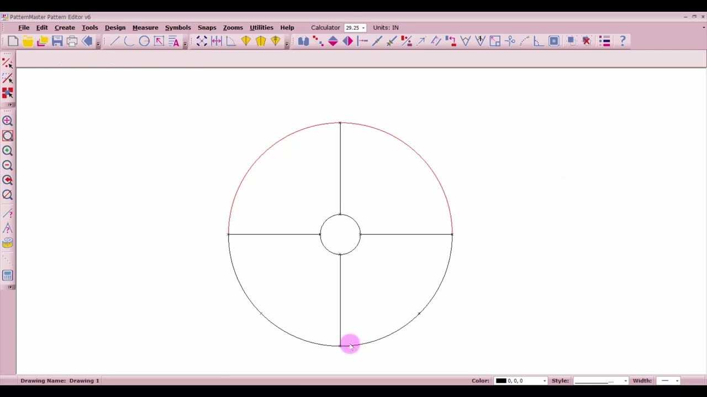This screenshot has width=707, height=397.
Task: Open the line Width dropdown
Action: (677, 381)
